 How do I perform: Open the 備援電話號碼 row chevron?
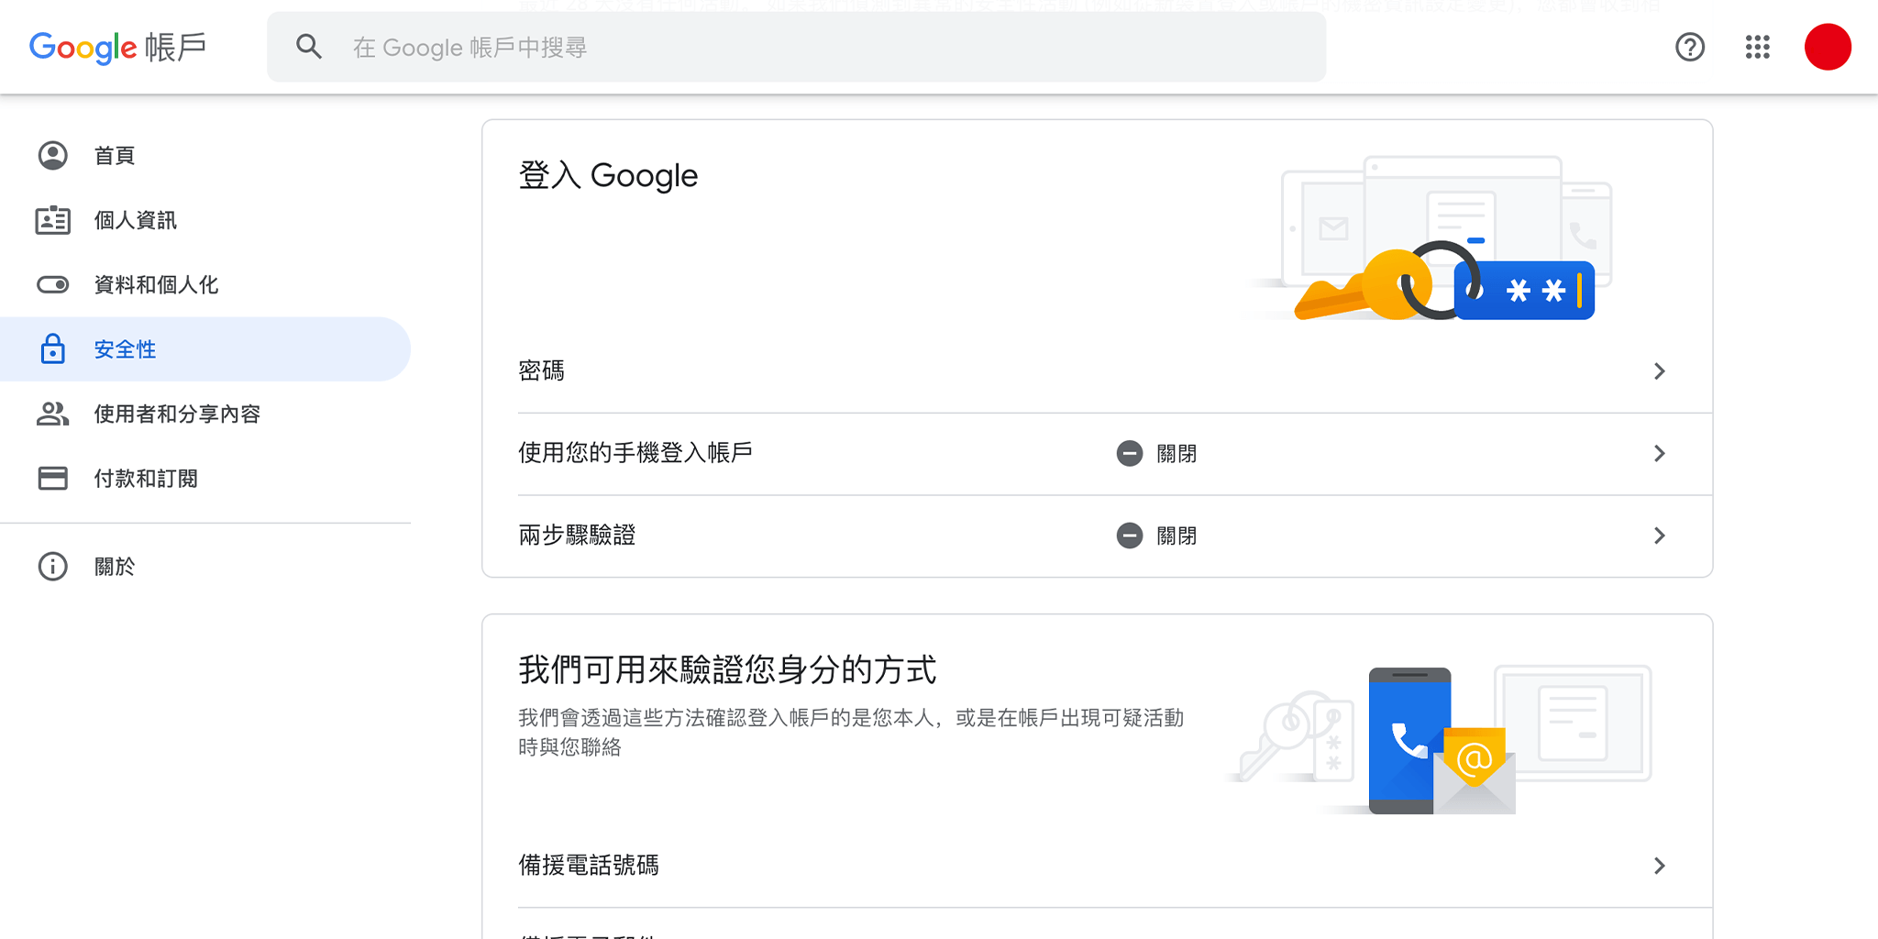(1659, 866)
